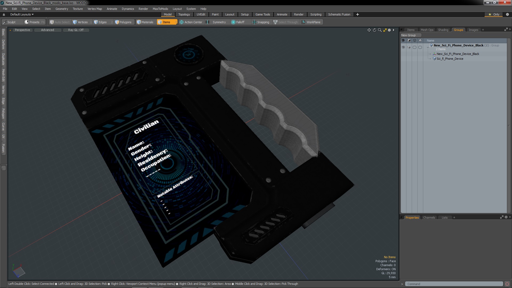Select the Sculpt tool
512x288 pixels.
pos(9,22)
